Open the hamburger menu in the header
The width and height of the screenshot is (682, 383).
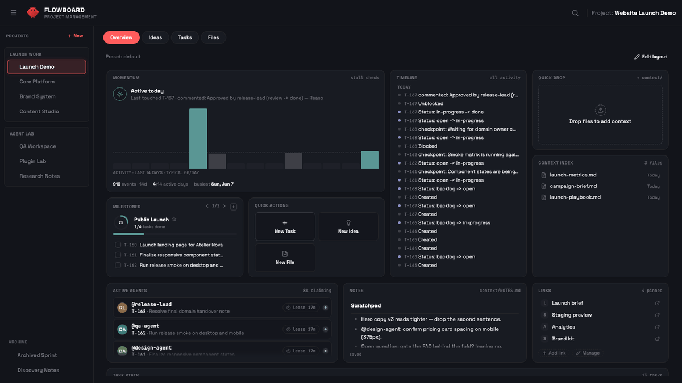(14, 13)
